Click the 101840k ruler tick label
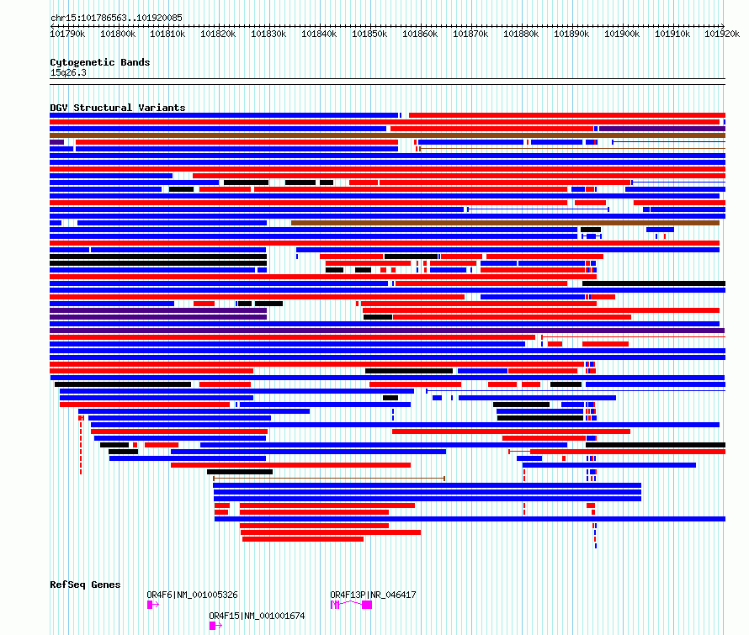The image size is (749, 635). pyautogui.click(x=319, y=34)
